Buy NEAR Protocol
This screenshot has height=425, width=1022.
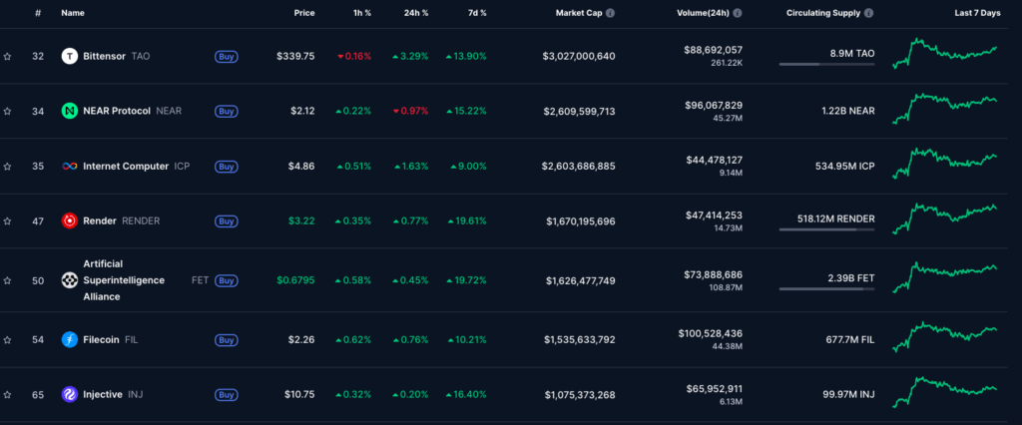(x=227, y=112)
